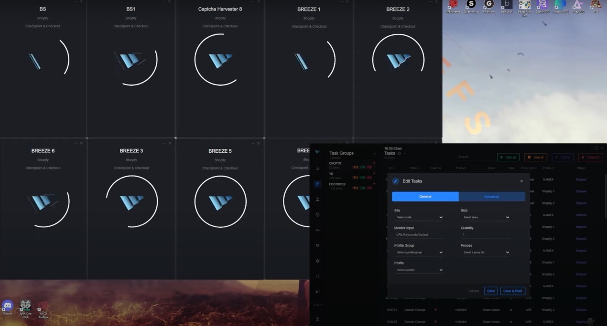Image resolution: width=607 pixels, height=326 pixels.
Task: Click the Start all button
Action: point(509,157)
